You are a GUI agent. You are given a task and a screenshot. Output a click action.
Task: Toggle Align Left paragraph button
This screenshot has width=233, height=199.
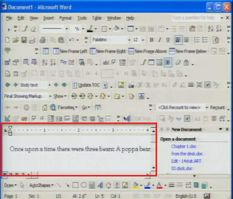[x=178, y=40]
